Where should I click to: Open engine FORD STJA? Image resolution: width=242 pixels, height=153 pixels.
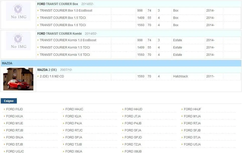click(x=192, y=137)
